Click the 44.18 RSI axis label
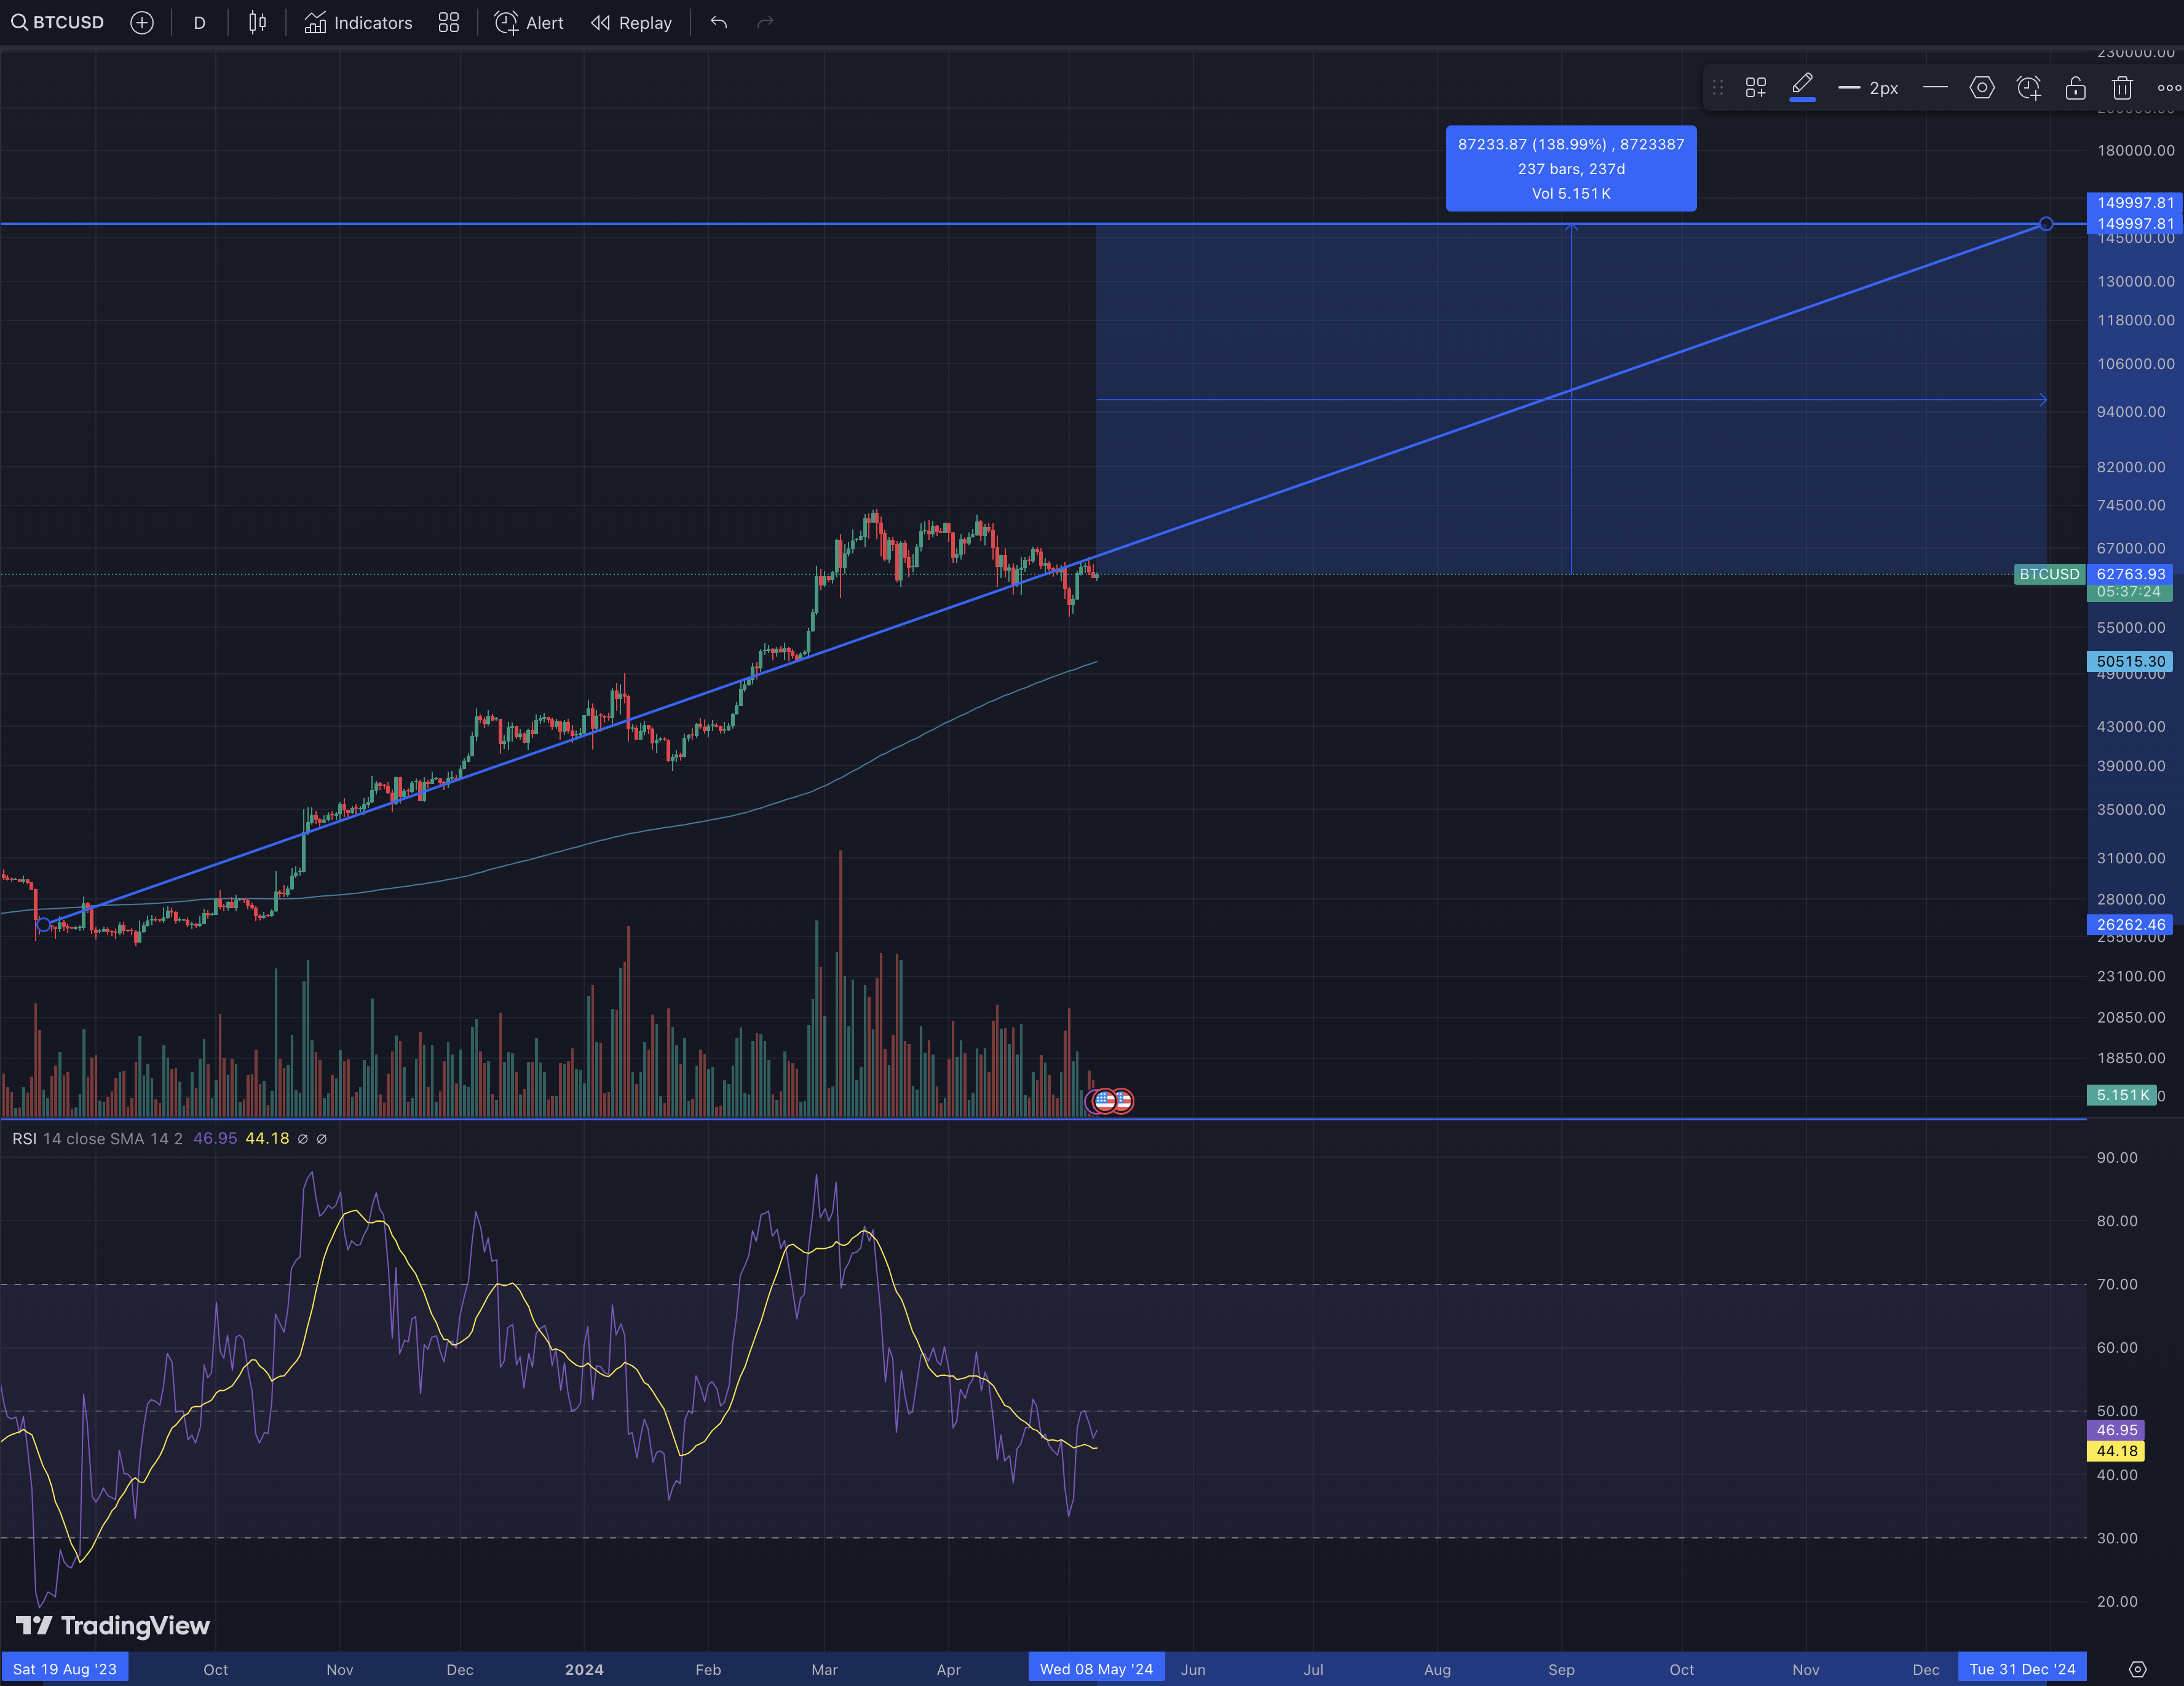This screenshot has height=1686, width=2184. tap(2116, 1451)
